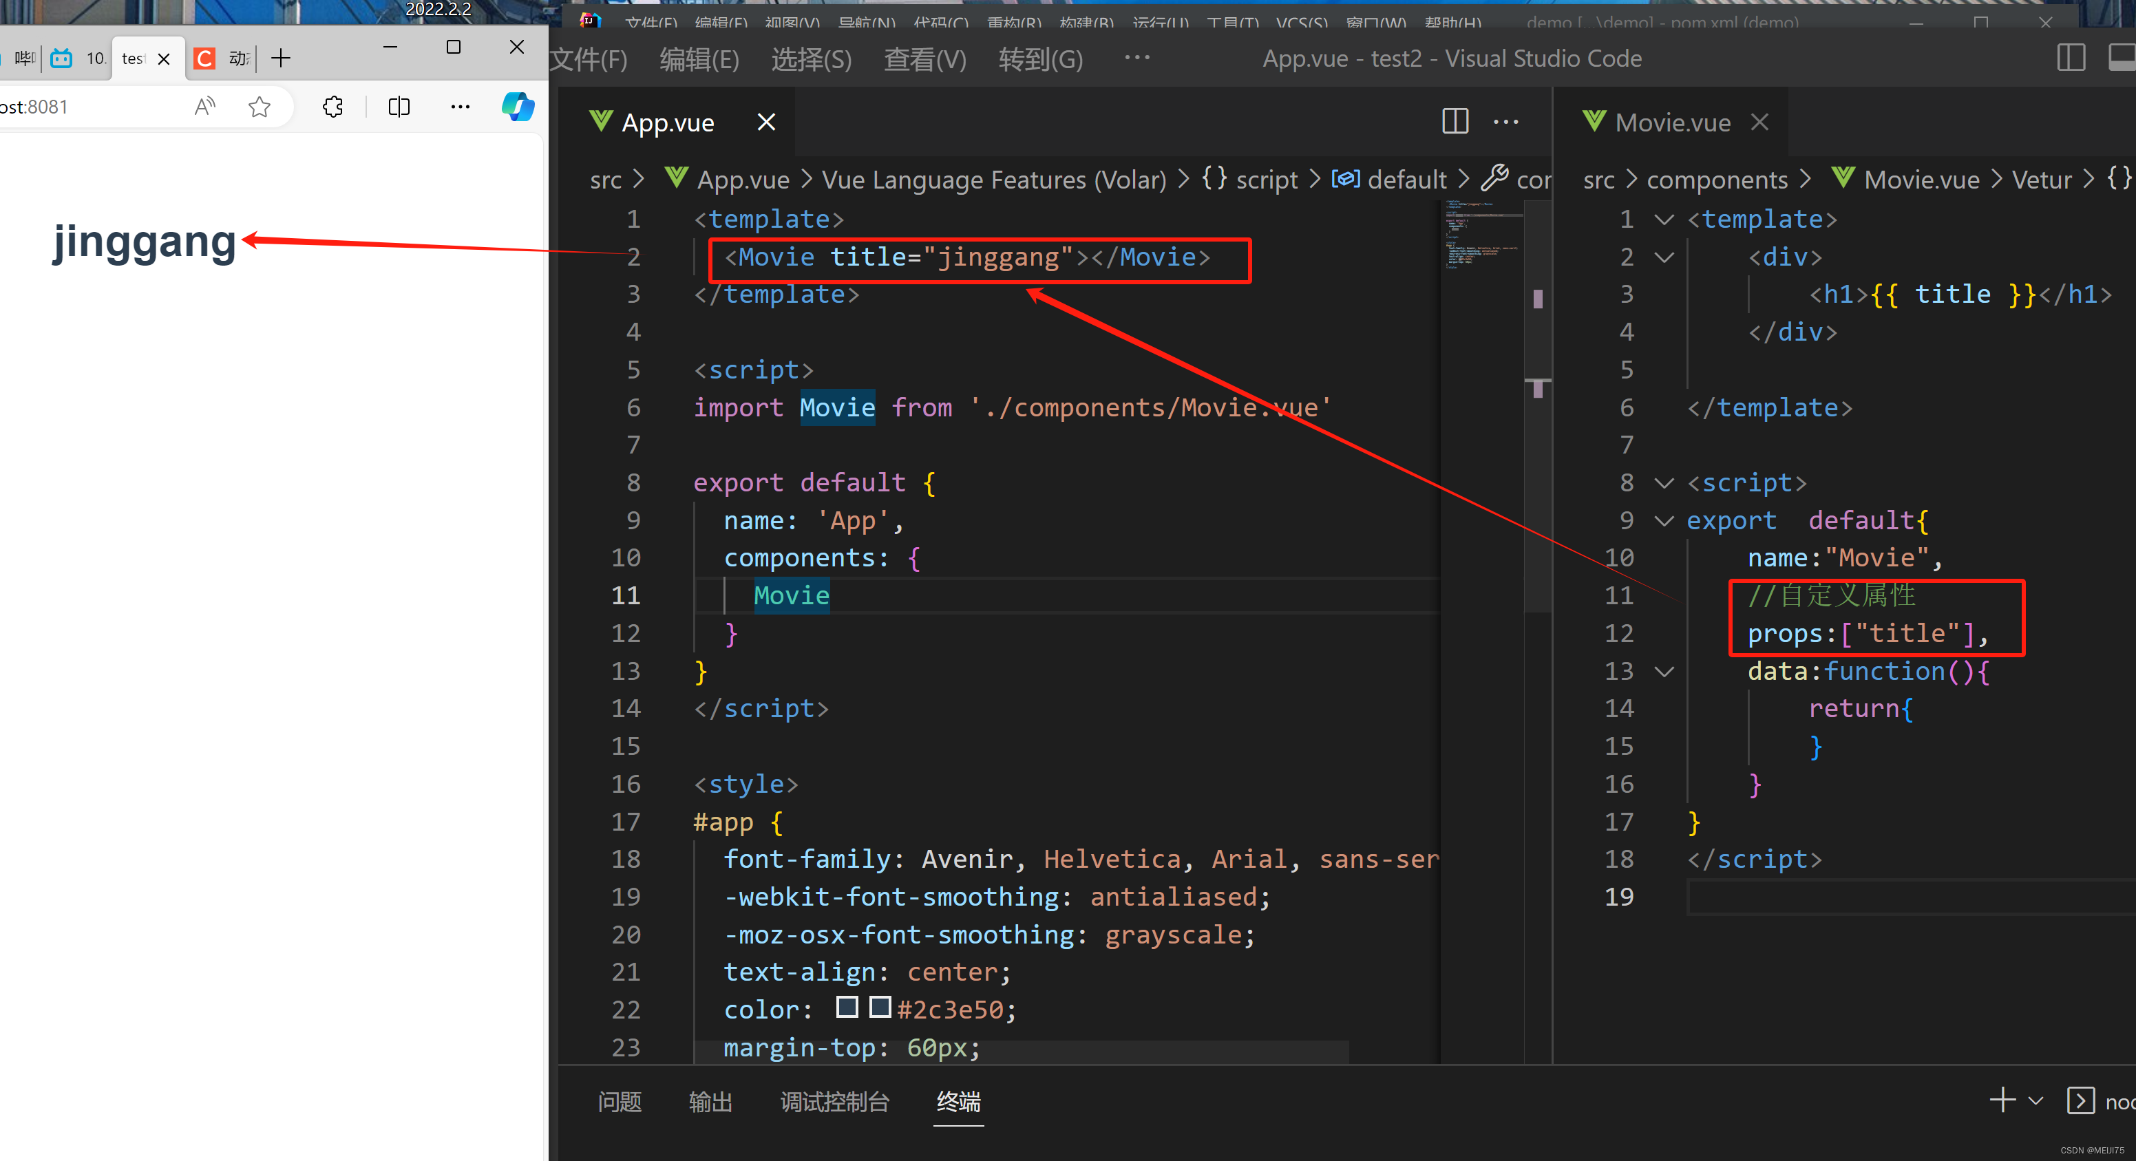
Task: Switch to the 终端 panel tab
Action: click(958, 1101)
